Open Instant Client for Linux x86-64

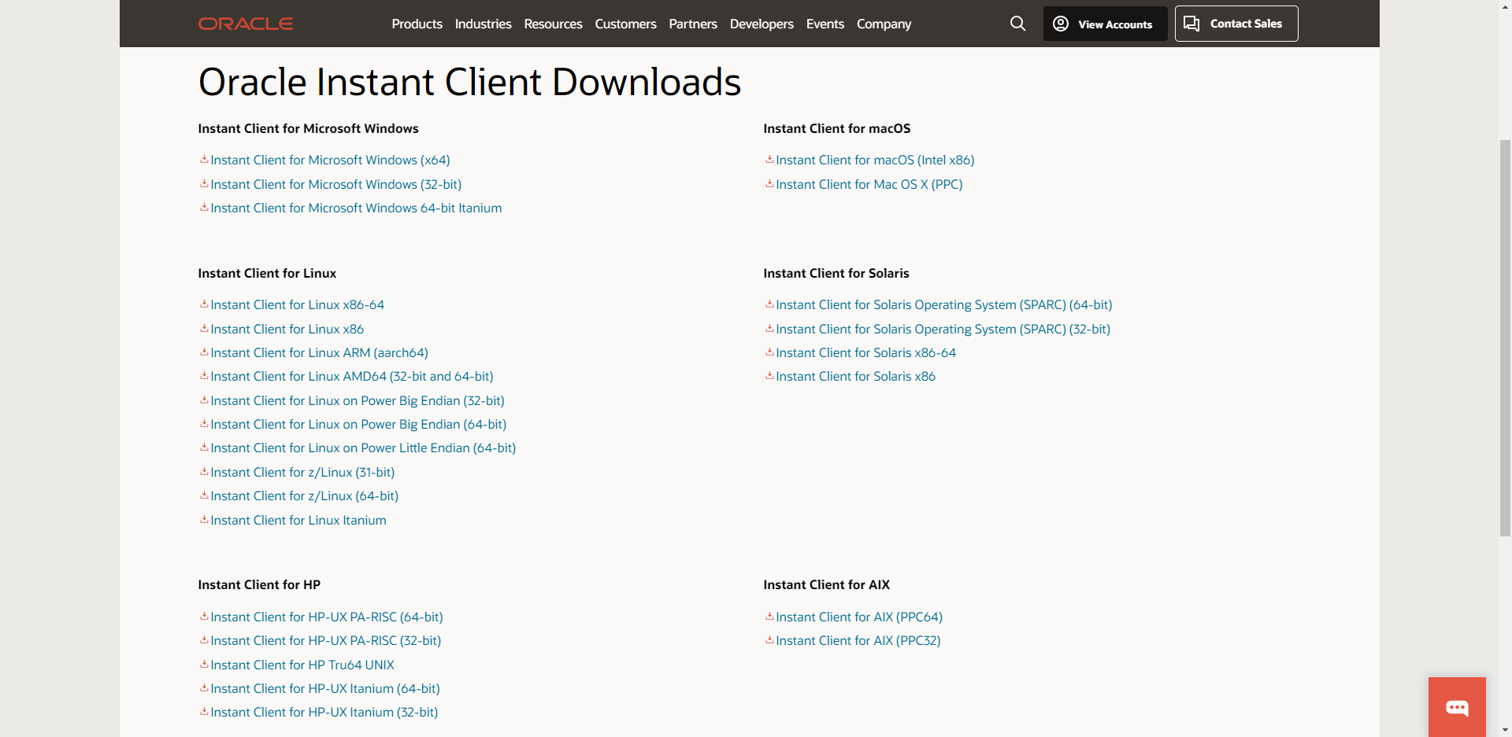click(297, 304)
